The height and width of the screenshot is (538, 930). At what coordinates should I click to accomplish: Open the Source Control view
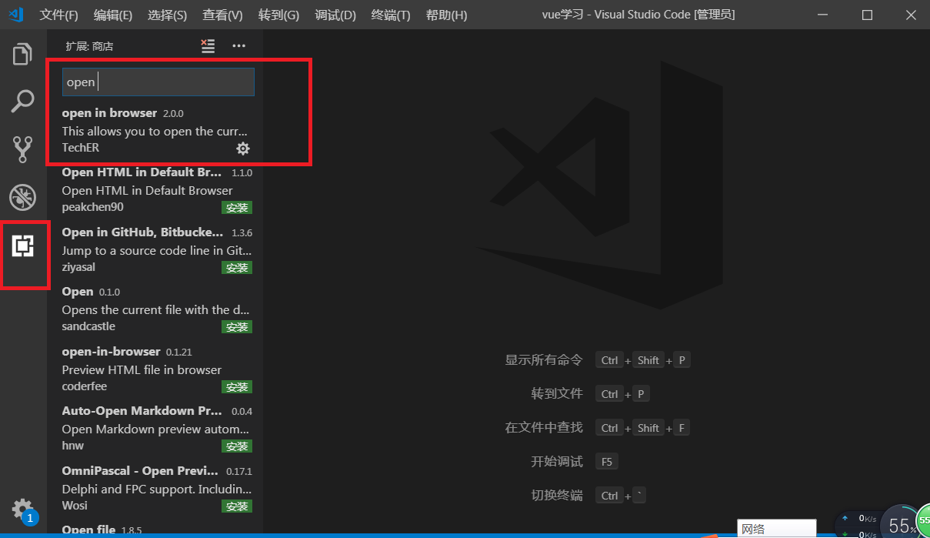click(22, 148)
